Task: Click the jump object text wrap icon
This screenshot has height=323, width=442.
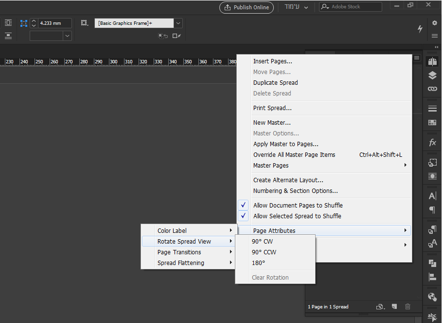Action: coord(8,36)
